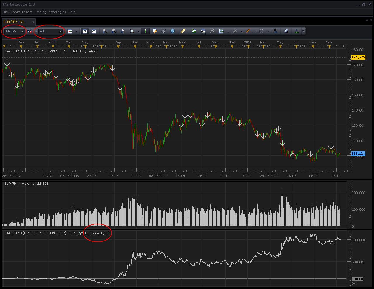The image size is (374, 289).
Task: Maximize the chart pane
Action: coord(367,20)
